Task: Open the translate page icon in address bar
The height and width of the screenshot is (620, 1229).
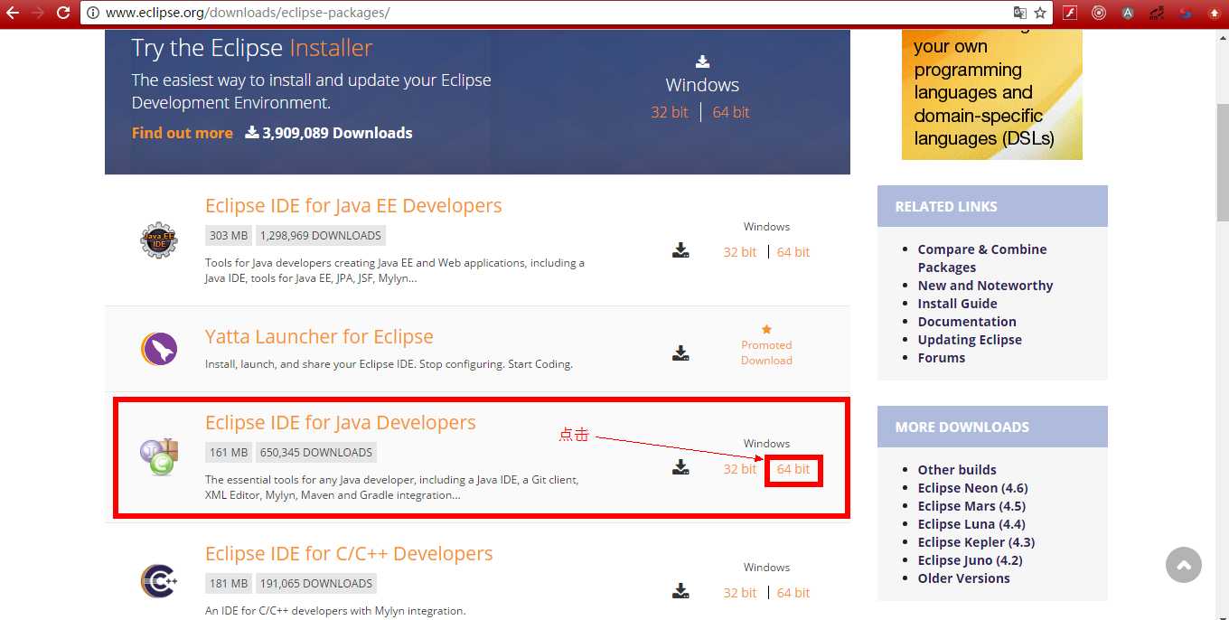Action: (x=1020, y=13)
